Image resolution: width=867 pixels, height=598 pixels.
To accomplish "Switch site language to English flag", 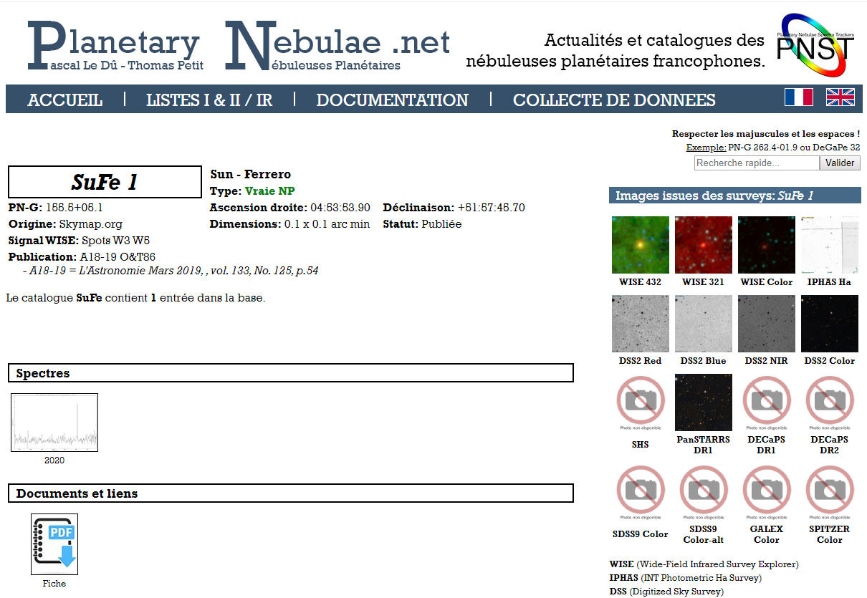I will 840,97.
